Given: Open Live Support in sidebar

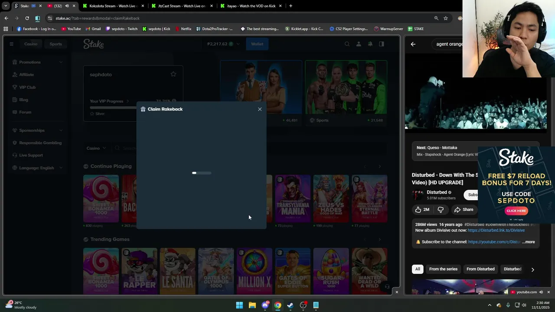Looking at the screenshot, I should point(31,155).
